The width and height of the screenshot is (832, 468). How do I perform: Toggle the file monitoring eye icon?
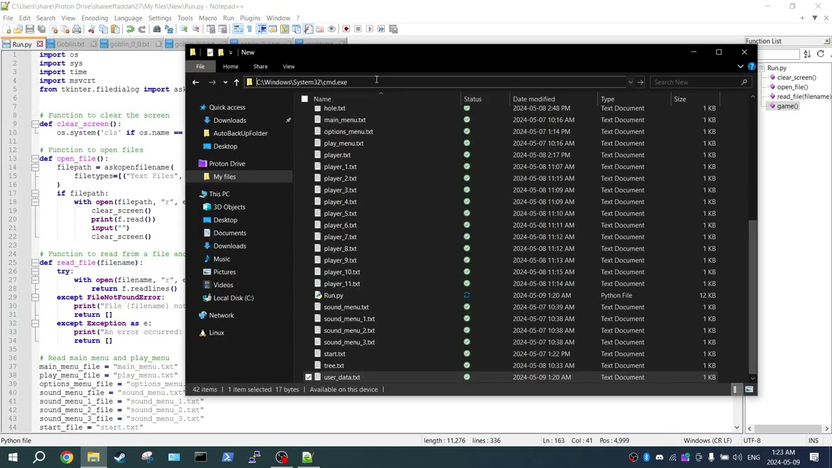[x=331, y=29]
